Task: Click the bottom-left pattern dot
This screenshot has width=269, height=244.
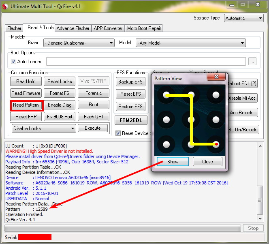Action: pos(166,144)
